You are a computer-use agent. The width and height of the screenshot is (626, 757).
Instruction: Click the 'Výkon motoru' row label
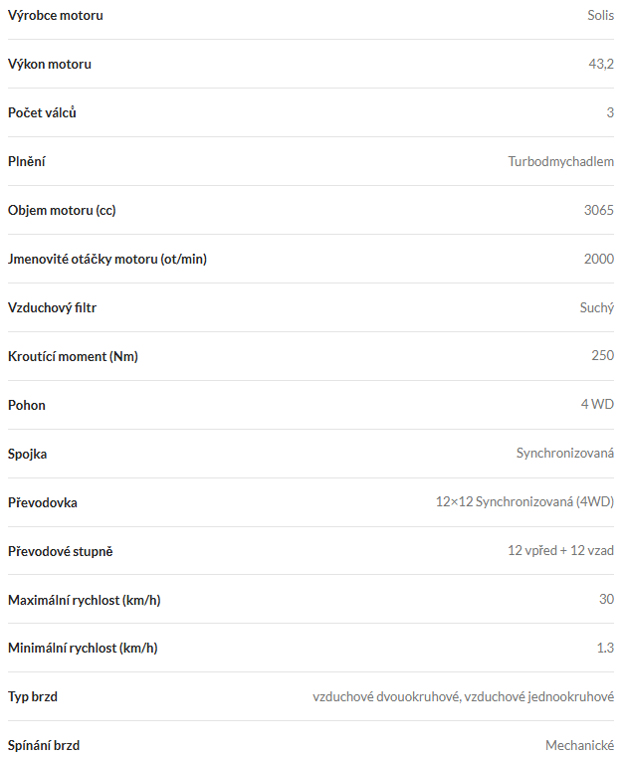click(x=50, y=64)
